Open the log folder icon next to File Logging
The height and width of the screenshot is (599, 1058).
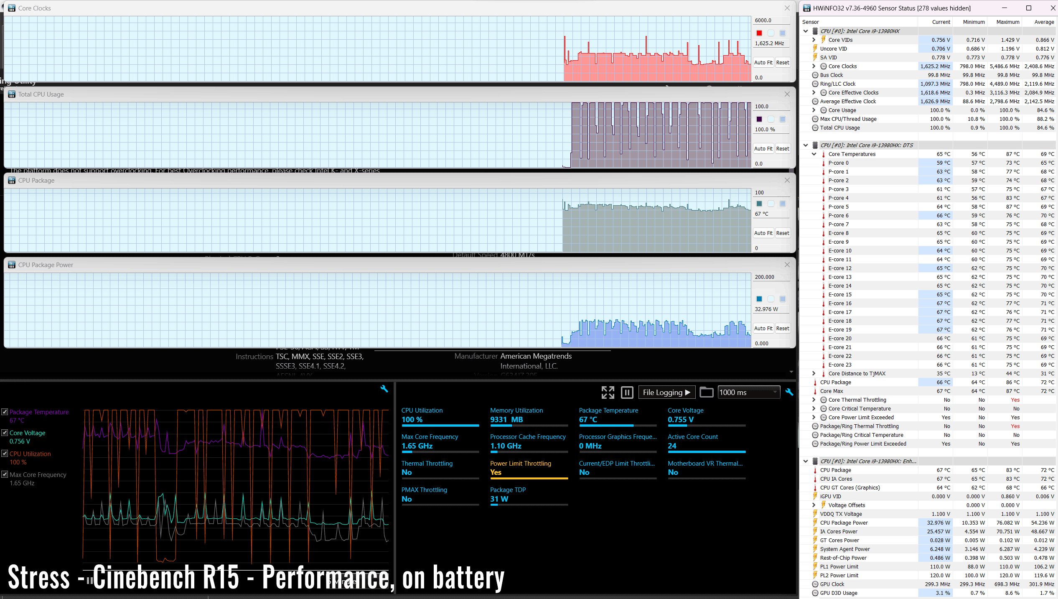pos(706,392)
